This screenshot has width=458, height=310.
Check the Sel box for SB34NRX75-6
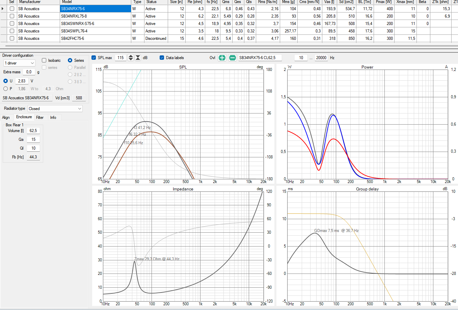click(12, 9)
